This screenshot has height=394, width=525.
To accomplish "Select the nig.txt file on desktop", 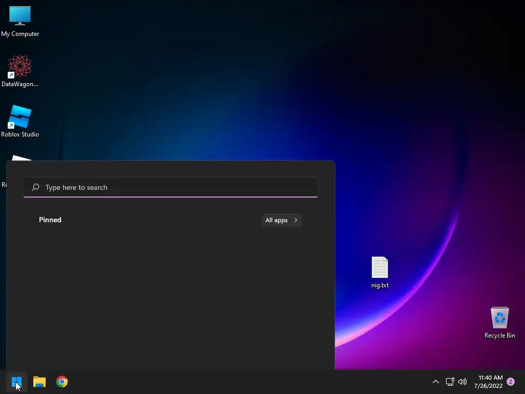I will tap(380, 272).
